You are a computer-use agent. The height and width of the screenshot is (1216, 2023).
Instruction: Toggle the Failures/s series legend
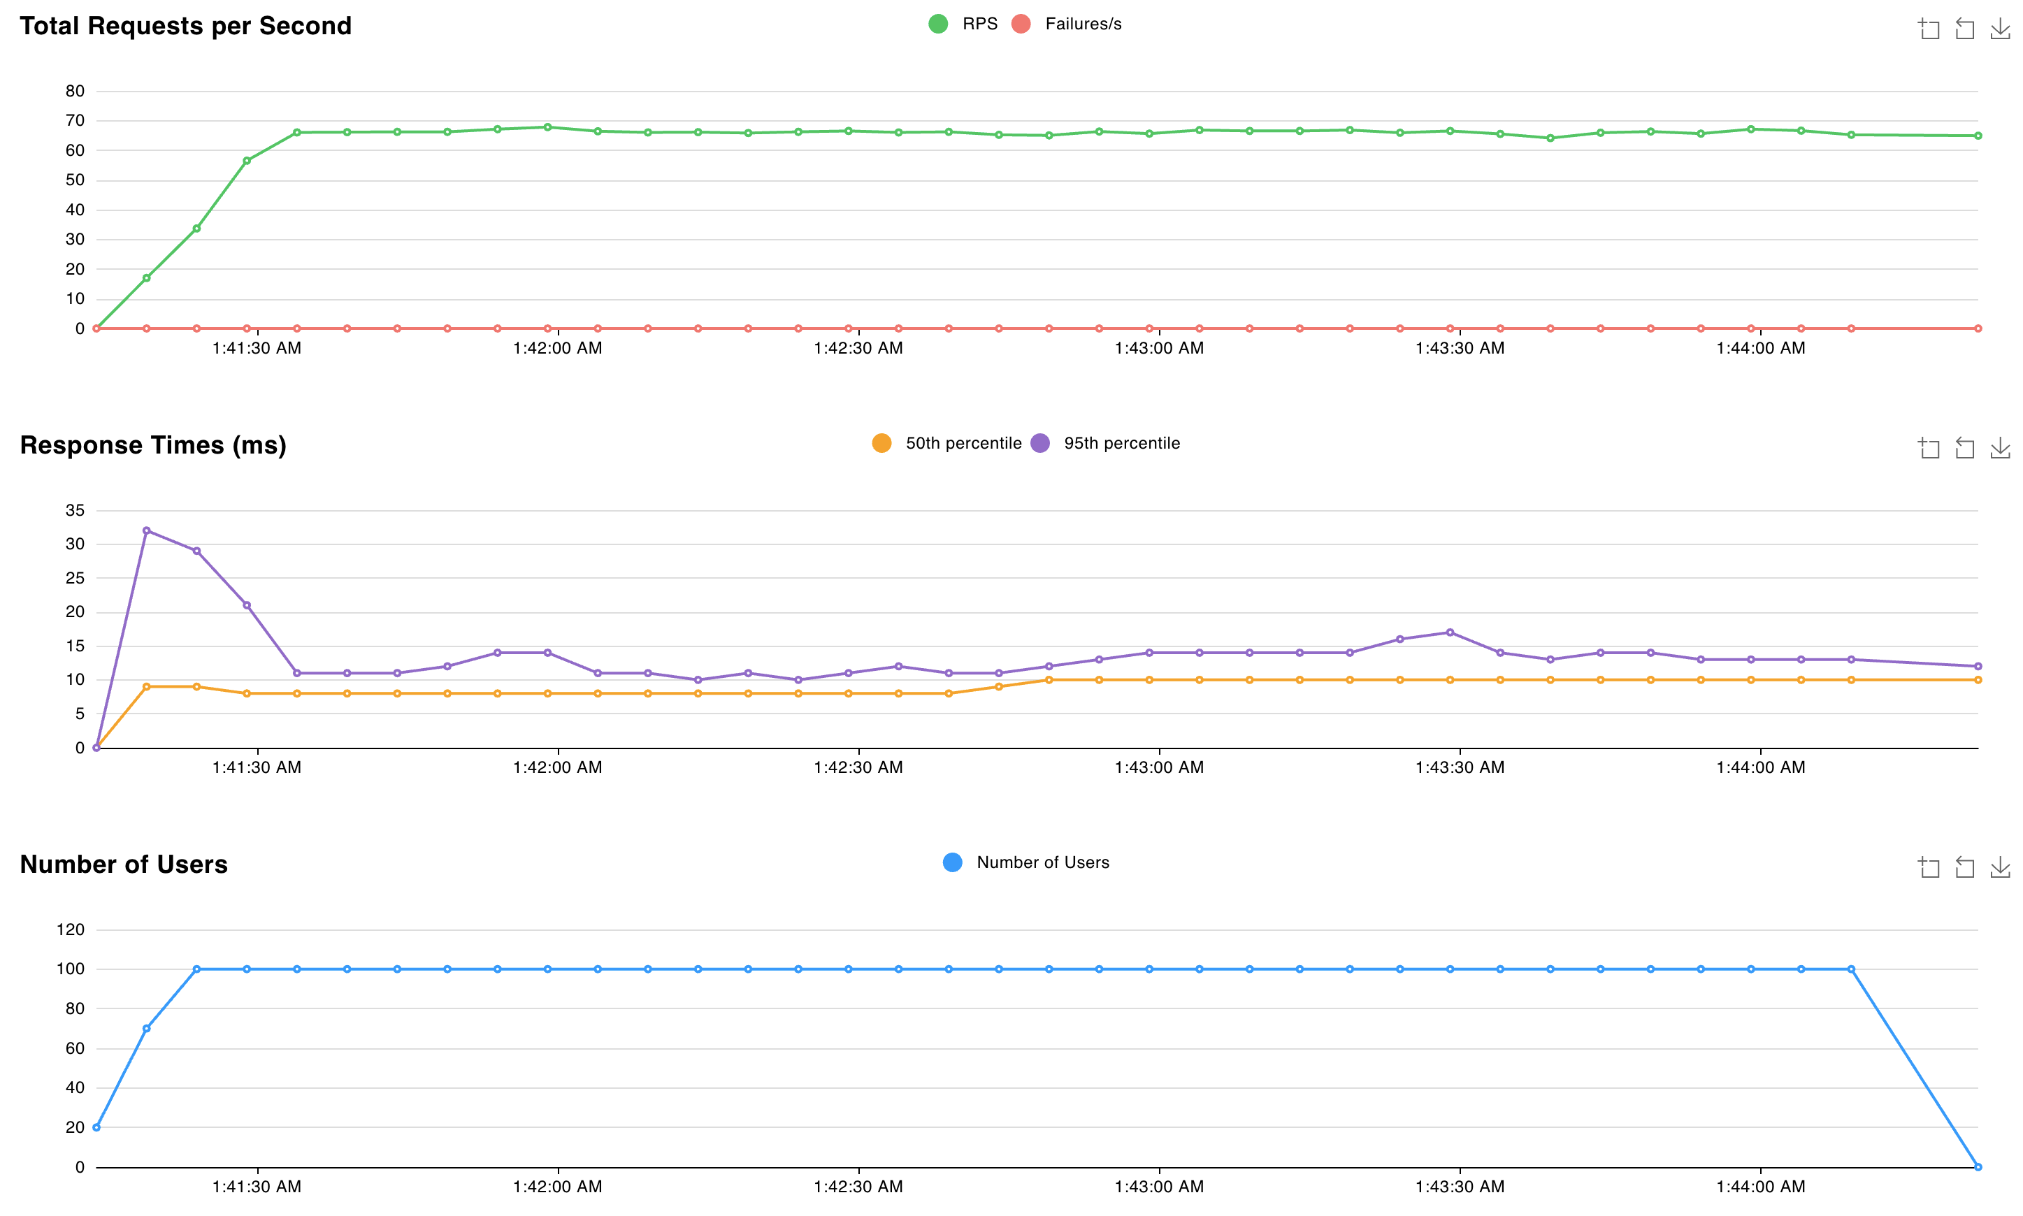point(1066,24)
